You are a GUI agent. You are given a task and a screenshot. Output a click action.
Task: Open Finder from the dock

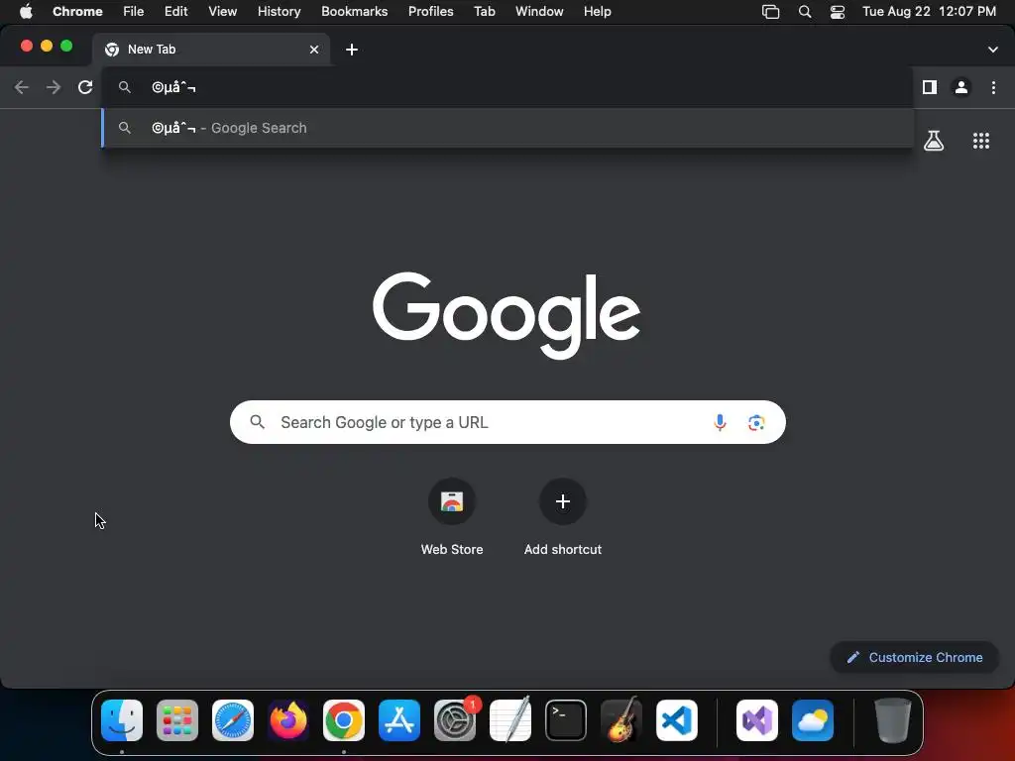point(122,720)
